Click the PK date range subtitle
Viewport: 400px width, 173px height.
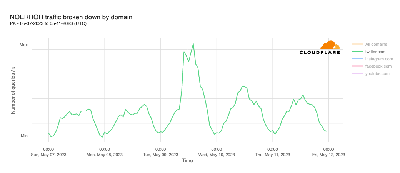tap(48, 23)
